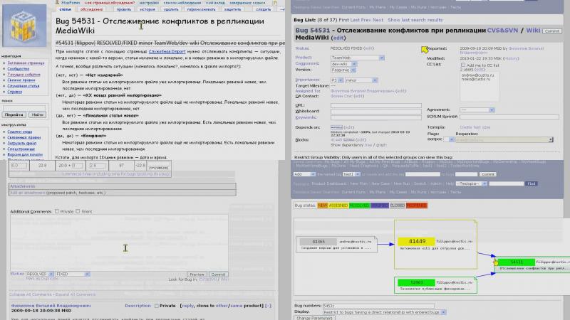Viewport: 570px width, 320px height.
Task: Tick the Silent checkbox
Action: click(x=78, y=211)
